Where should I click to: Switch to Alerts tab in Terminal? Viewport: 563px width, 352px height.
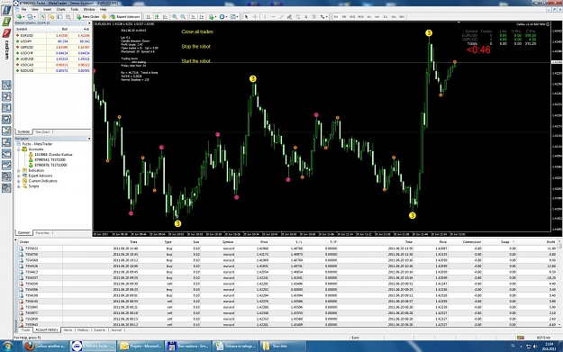[68, 329]
